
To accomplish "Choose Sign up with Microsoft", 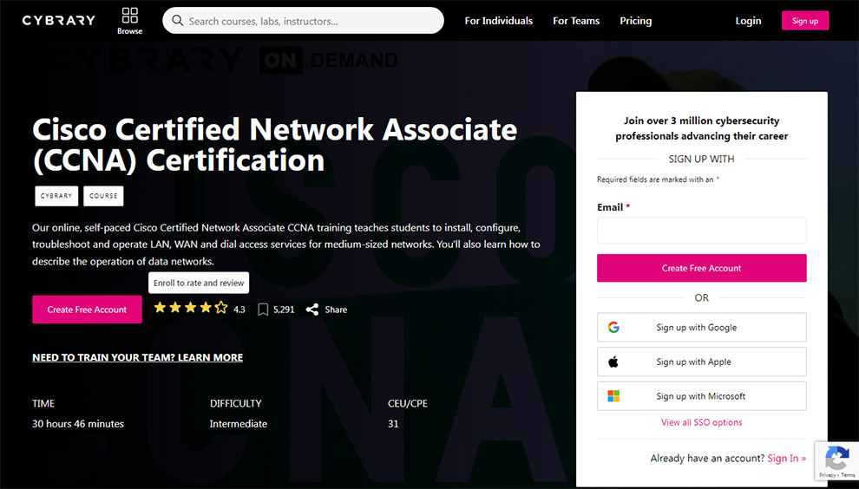I will [x=702, y=396].
